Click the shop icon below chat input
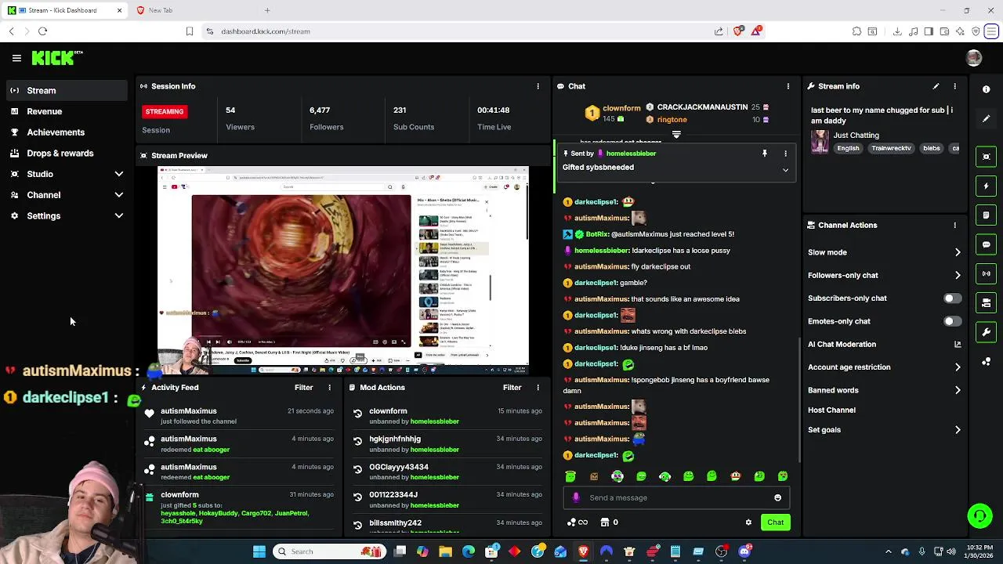Viewport: 1003px width, 564px height. click(x=604, y=522)
